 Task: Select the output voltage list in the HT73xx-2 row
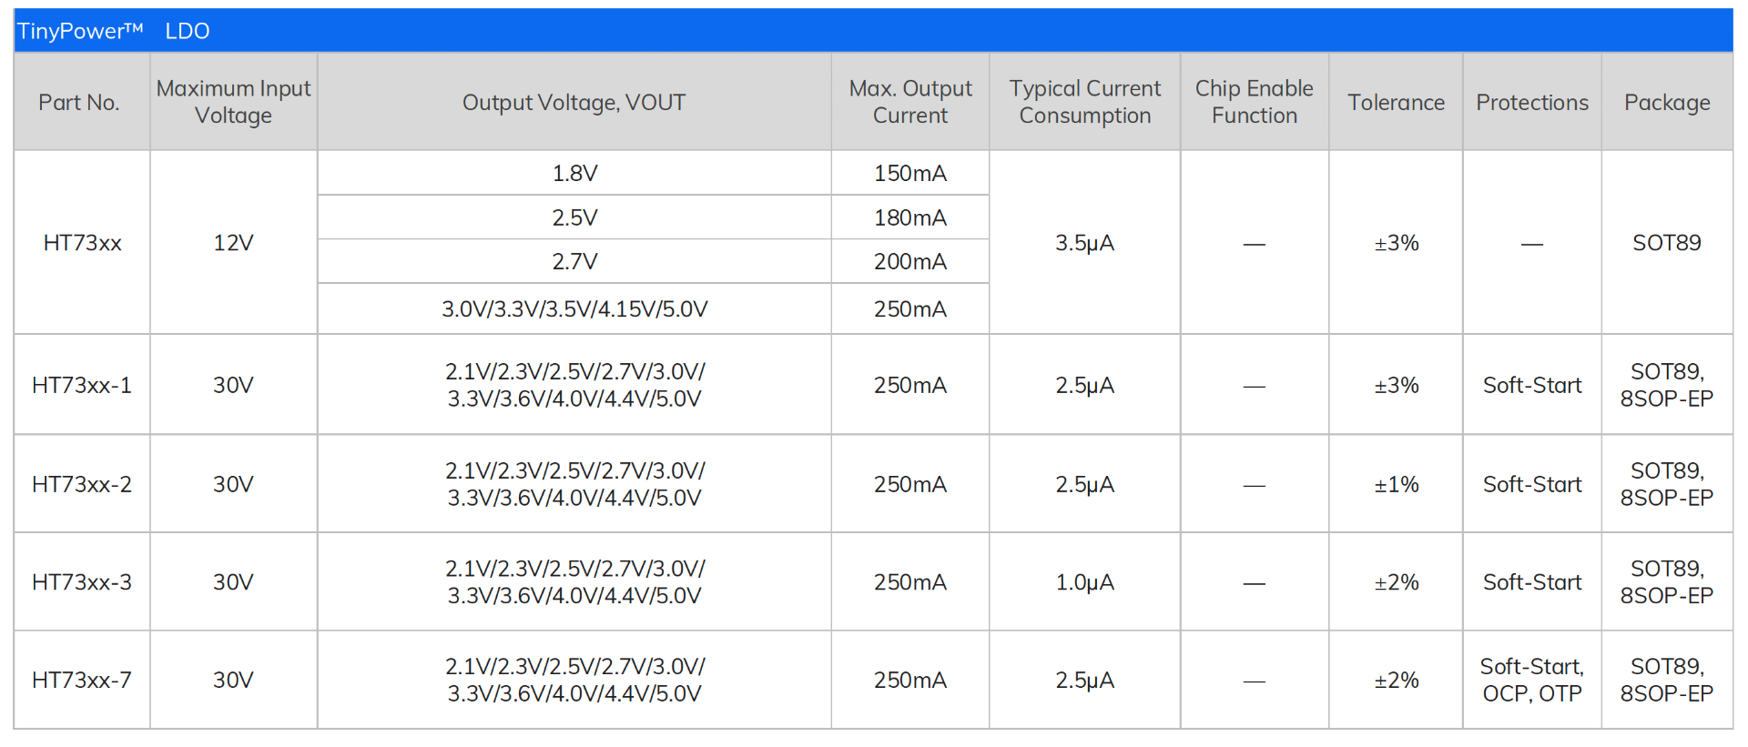(x=574, y=484)
